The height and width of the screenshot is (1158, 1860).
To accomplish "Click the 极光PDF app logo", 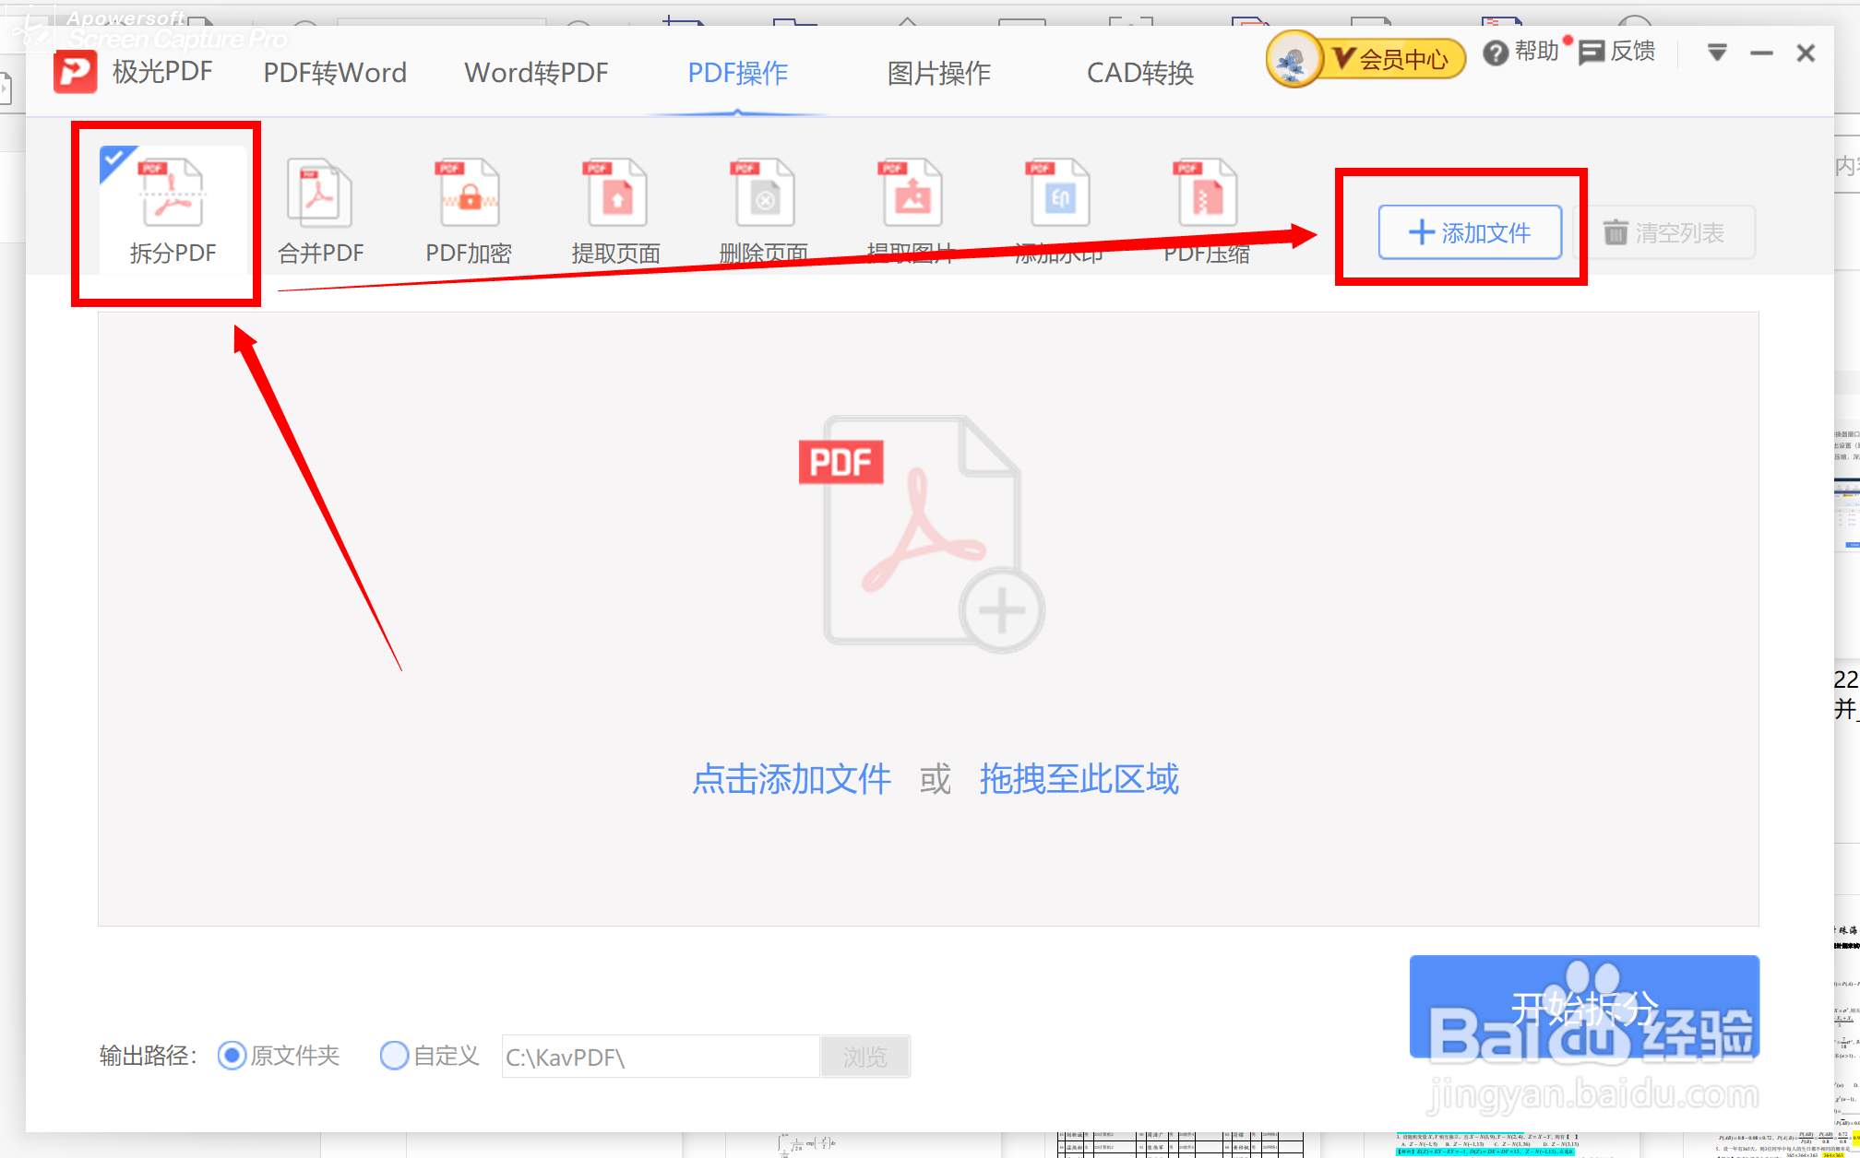I will pyautogui.click(x=76, y=72).
